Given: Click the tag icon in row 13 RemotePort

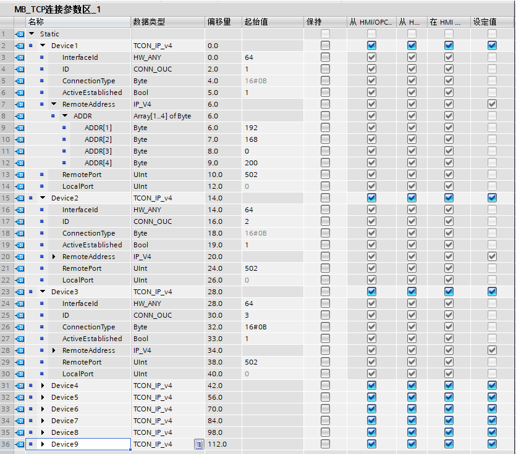Looking at the screenshot, I should pos(20,175).
